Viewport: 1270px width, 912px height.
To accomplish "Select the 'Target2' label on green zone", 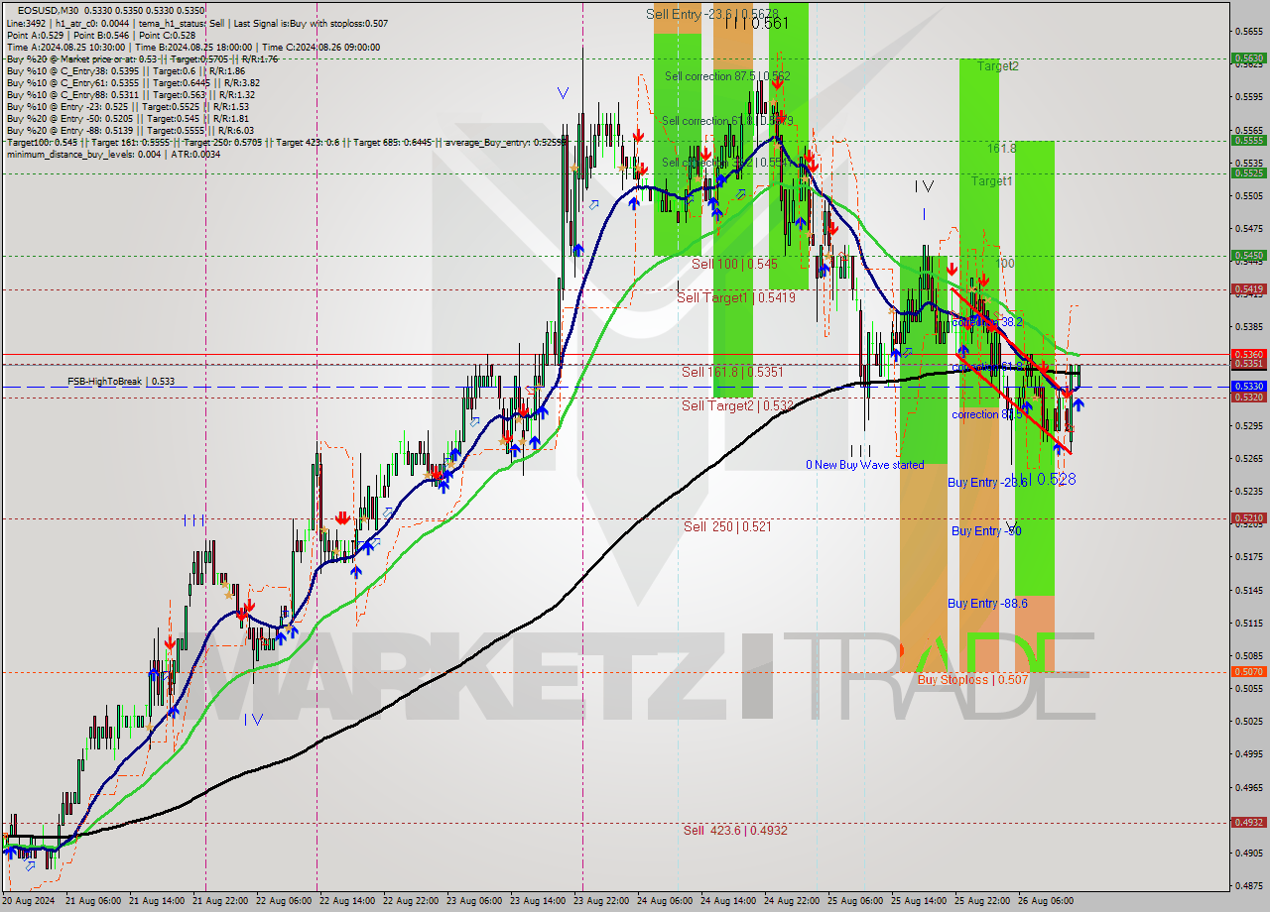I will click(997, 65).
